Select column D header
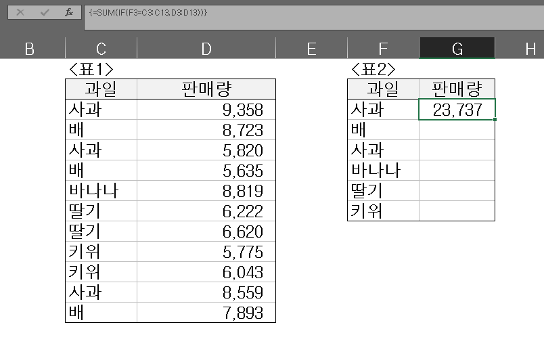 pos(206,49)
